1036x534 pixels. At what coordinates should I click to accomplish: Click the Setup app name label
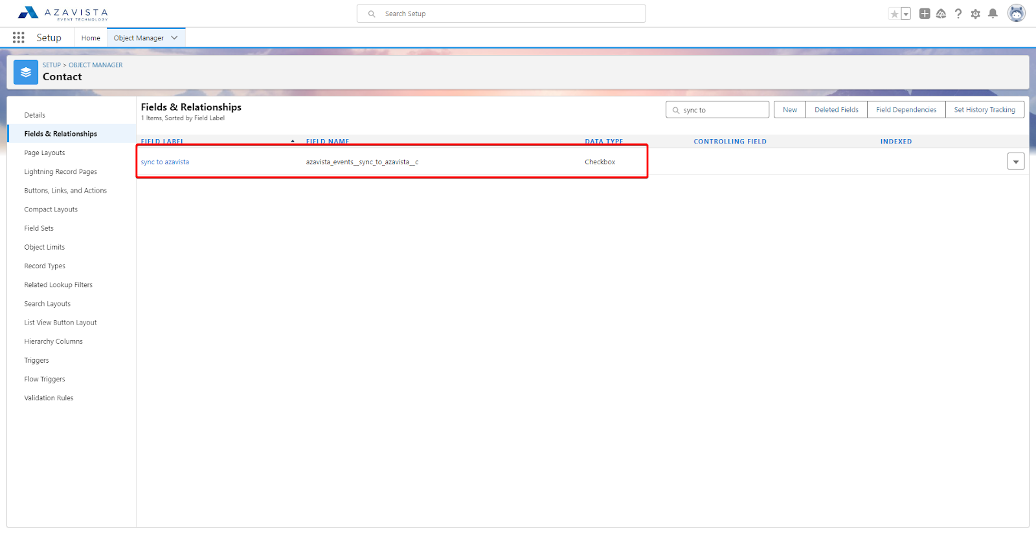[49, 37]
